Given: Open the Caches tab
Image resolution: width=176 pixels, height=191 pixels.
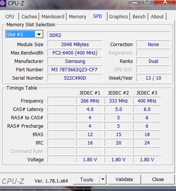Looking at the screenshot, I should point(29,16).
